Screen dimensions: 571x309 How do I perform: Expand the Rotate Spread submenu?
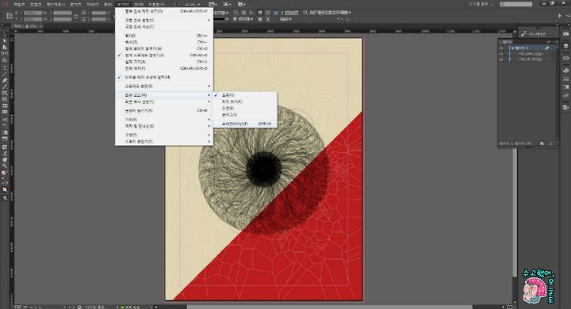(x=164, y=86)
